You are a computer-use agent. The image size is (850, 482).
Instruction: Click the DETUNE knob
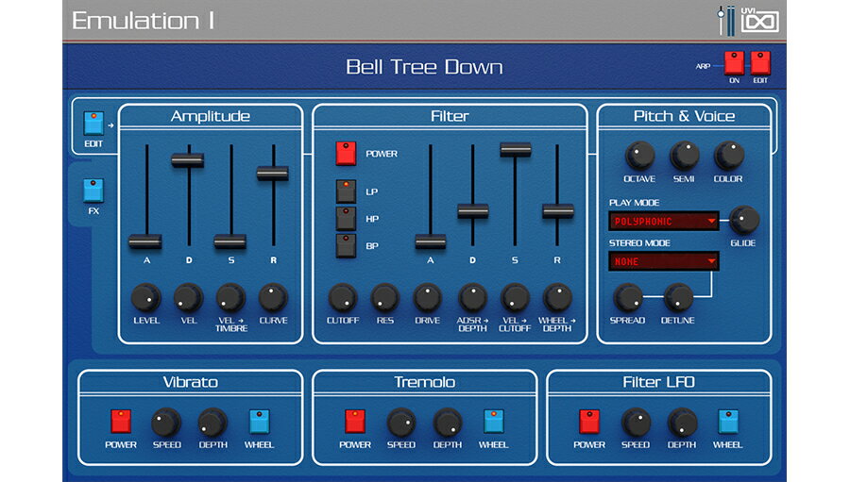tap(678, 298)
